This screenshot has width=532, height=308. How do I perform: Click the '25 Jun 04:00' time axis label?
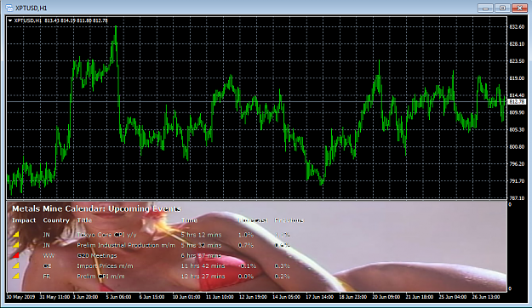coord(453,297)
